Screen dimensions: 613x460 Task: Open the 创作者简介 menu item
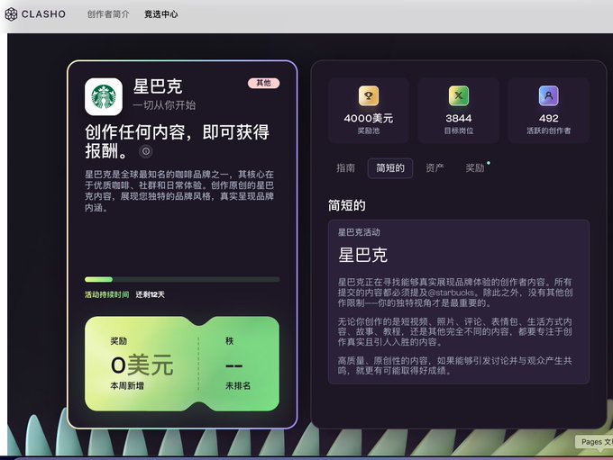tap(108, 14)
